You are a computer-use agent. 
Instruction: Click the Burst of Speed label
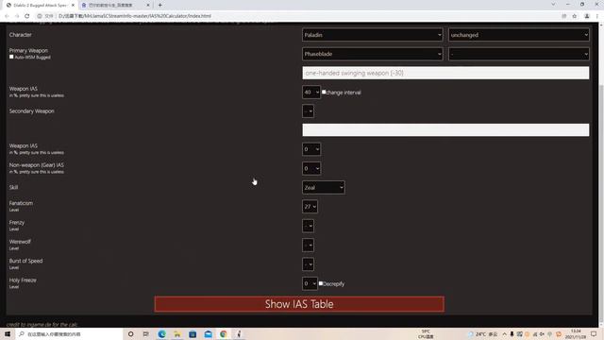[25, 261]
